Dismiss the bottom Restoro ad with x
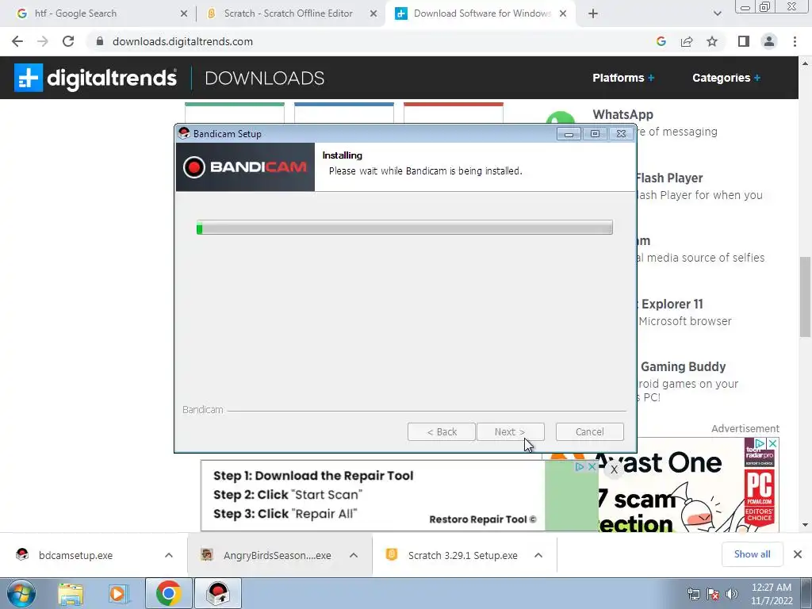 [x=615, y=469]
